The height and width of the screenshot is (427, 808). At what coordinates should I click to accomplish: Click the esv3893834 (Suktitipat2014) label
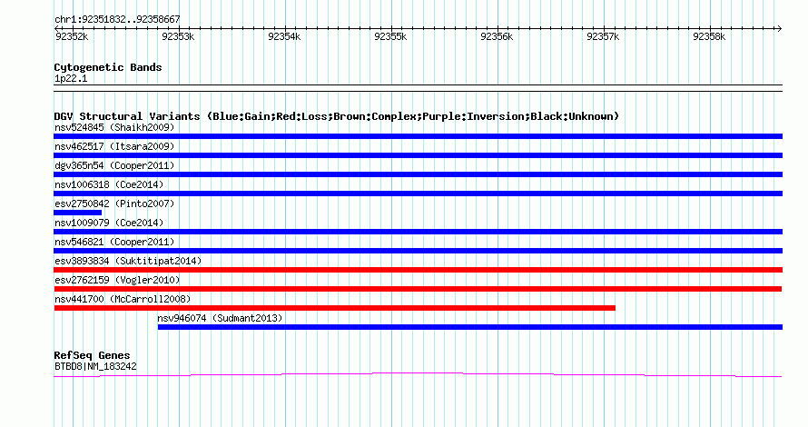pyautogui.click(x=128, y=261)
